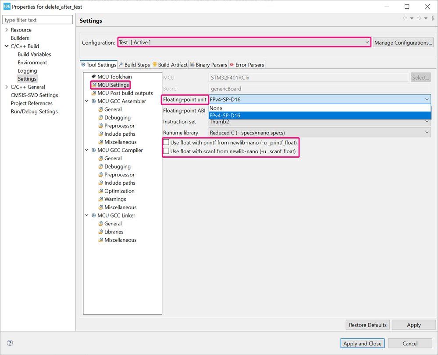Screen dimensions: 438x355
Task: Open back history dropdown arrow
Action: (412, 18)
